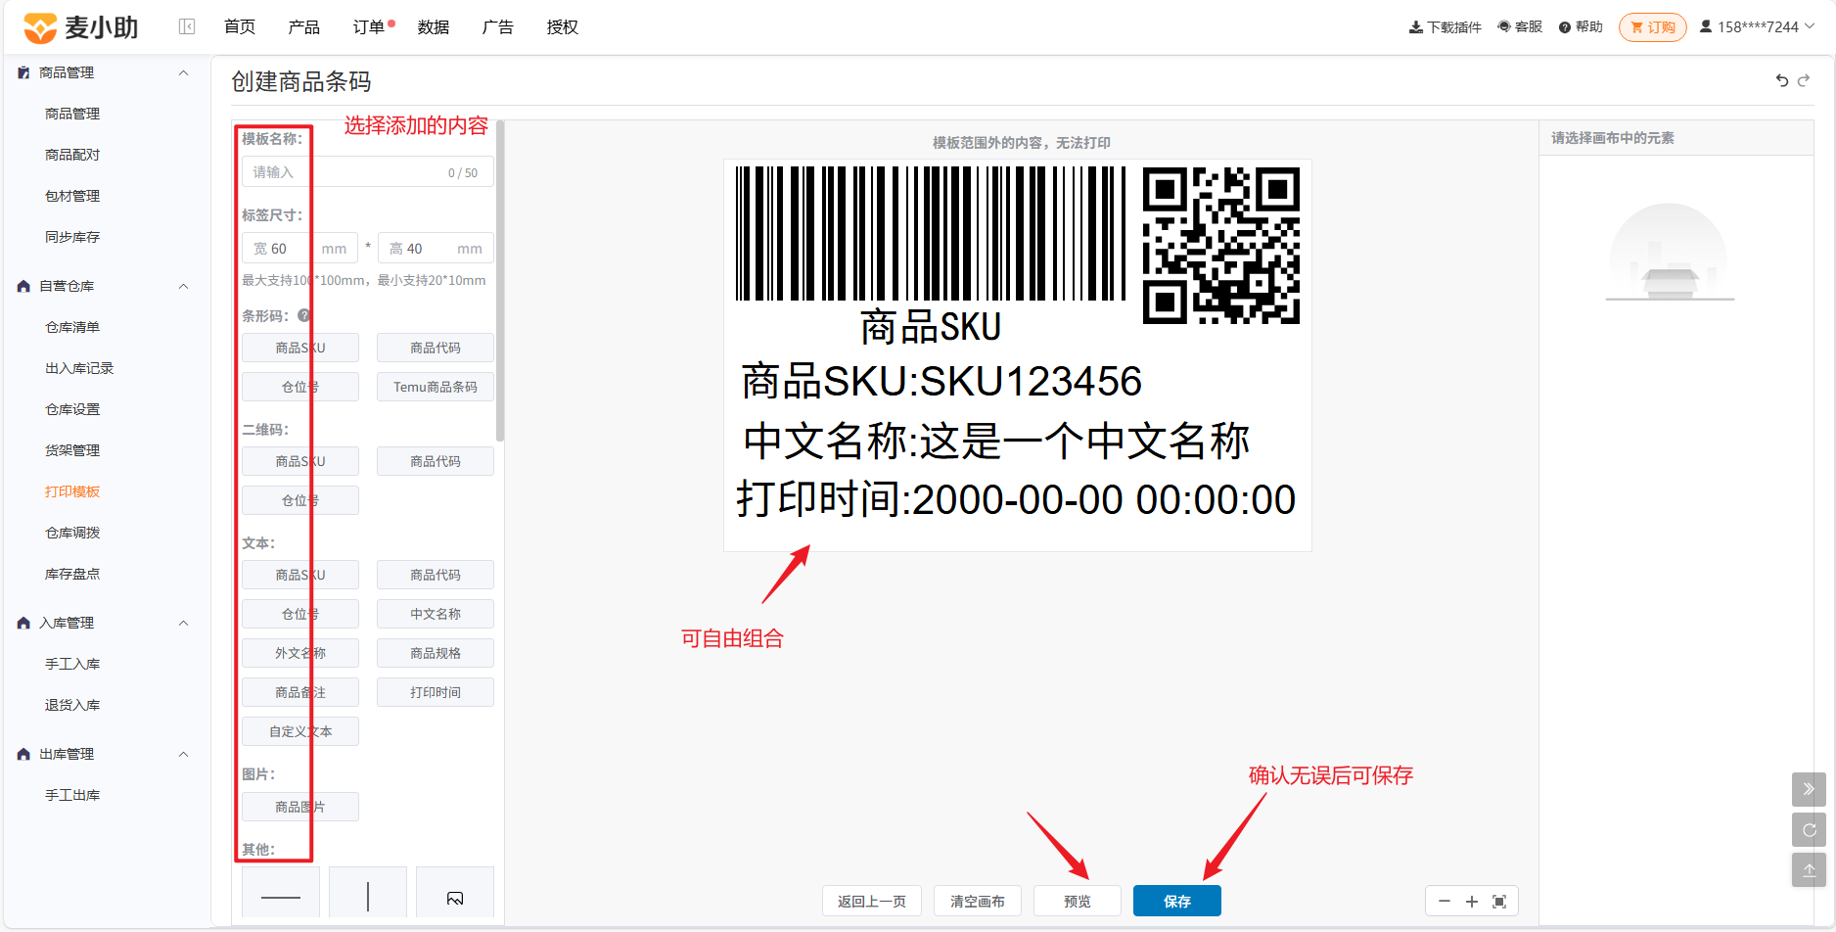Open 手工入库 in the sidebar
Screen dimensions: 1836x932
[72, 664]
